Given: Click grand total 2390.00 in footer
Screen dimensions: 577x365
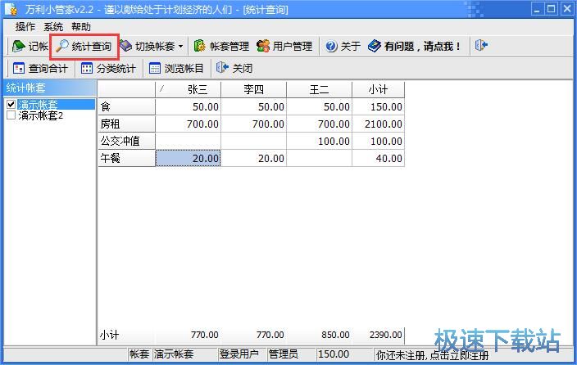Looking at the screenshot, I should pyautogui.click(x=385, y=335).
